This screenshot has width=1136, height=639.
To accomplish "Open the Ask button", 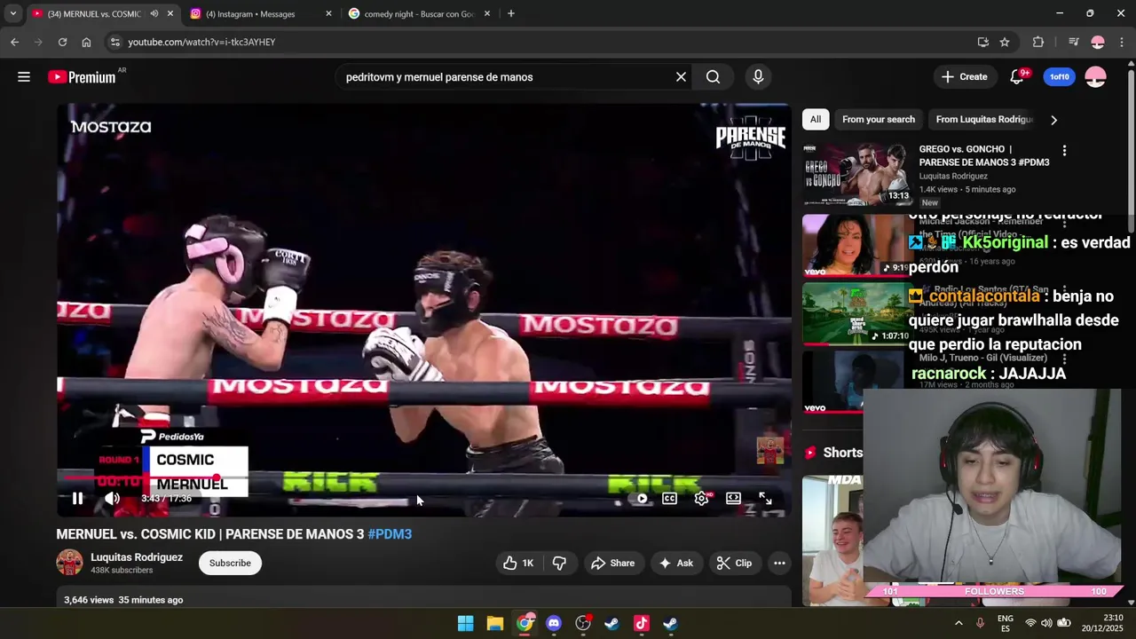I will point(675,563).
